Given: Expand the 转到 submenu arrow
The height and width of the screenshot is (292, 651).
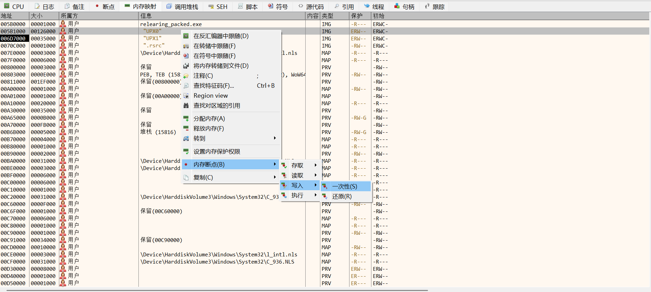Looking at the screenshot, I should point(275,138).
